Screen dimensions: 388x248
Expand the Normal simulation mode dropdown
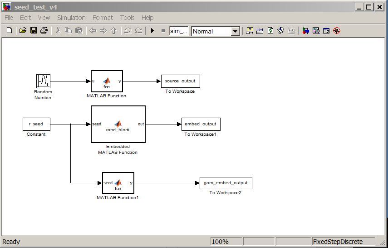236,31
